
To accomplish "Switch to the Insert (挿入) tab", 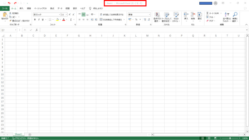I will [x=22, y=8].
